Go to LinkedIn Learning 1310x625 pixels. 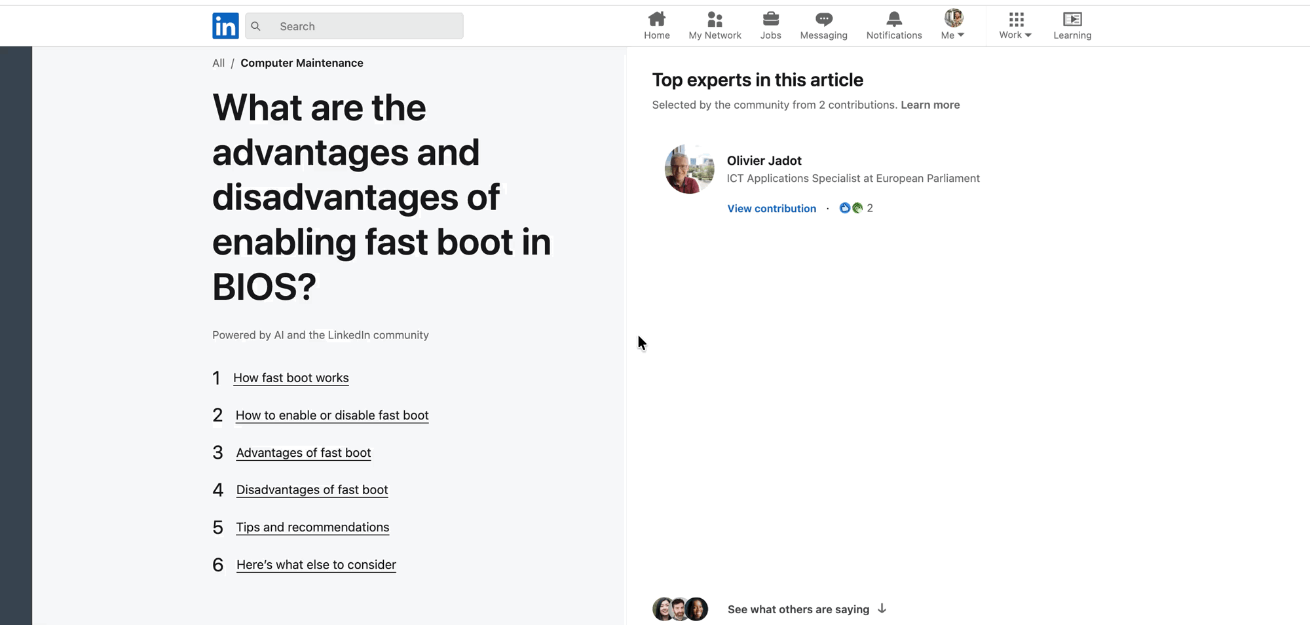(1072, 19)
